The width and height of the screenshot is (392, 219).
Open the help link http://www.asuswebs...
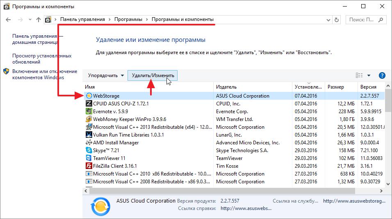click(x=246, y=208)
